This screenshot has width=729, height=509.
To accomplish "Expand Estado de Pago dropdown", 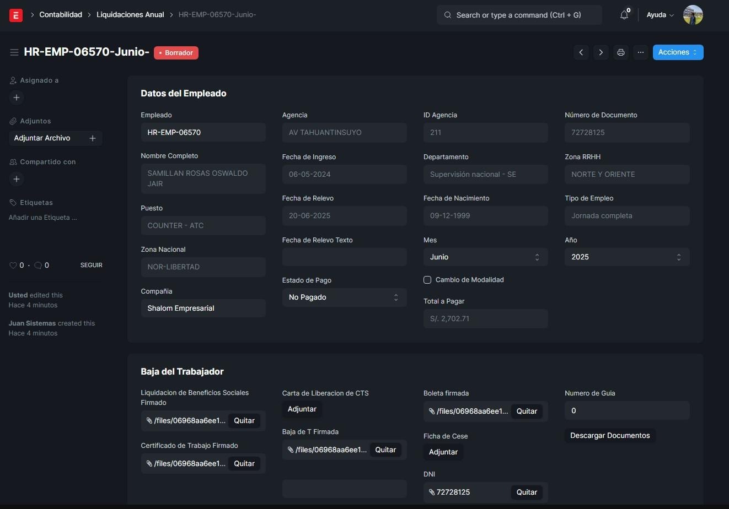I will tap(344, 297).
